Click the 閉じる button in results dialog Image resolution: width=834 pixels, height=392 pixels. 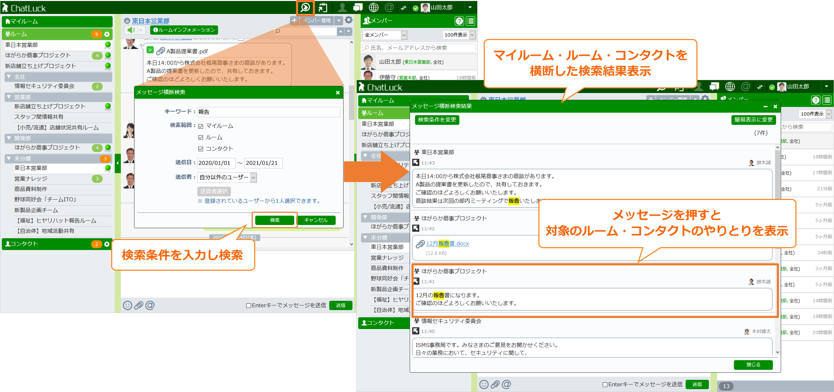(753, 365)
